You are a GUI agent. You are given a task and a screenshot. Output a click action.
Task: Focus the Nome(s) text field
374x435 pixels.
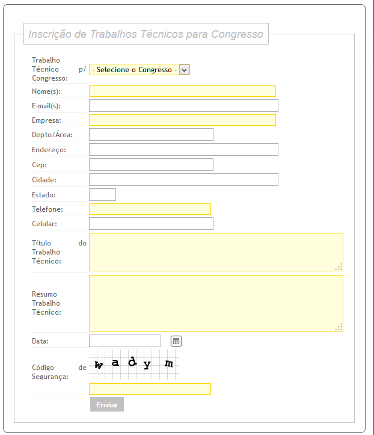pyautogui.click(x=182, y=91)
